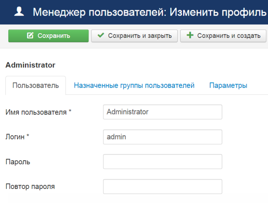Click the user silhouette icon in header
The height and width of the screenshot is (203, 268).
pyautogui.click(x=20, y=12)
